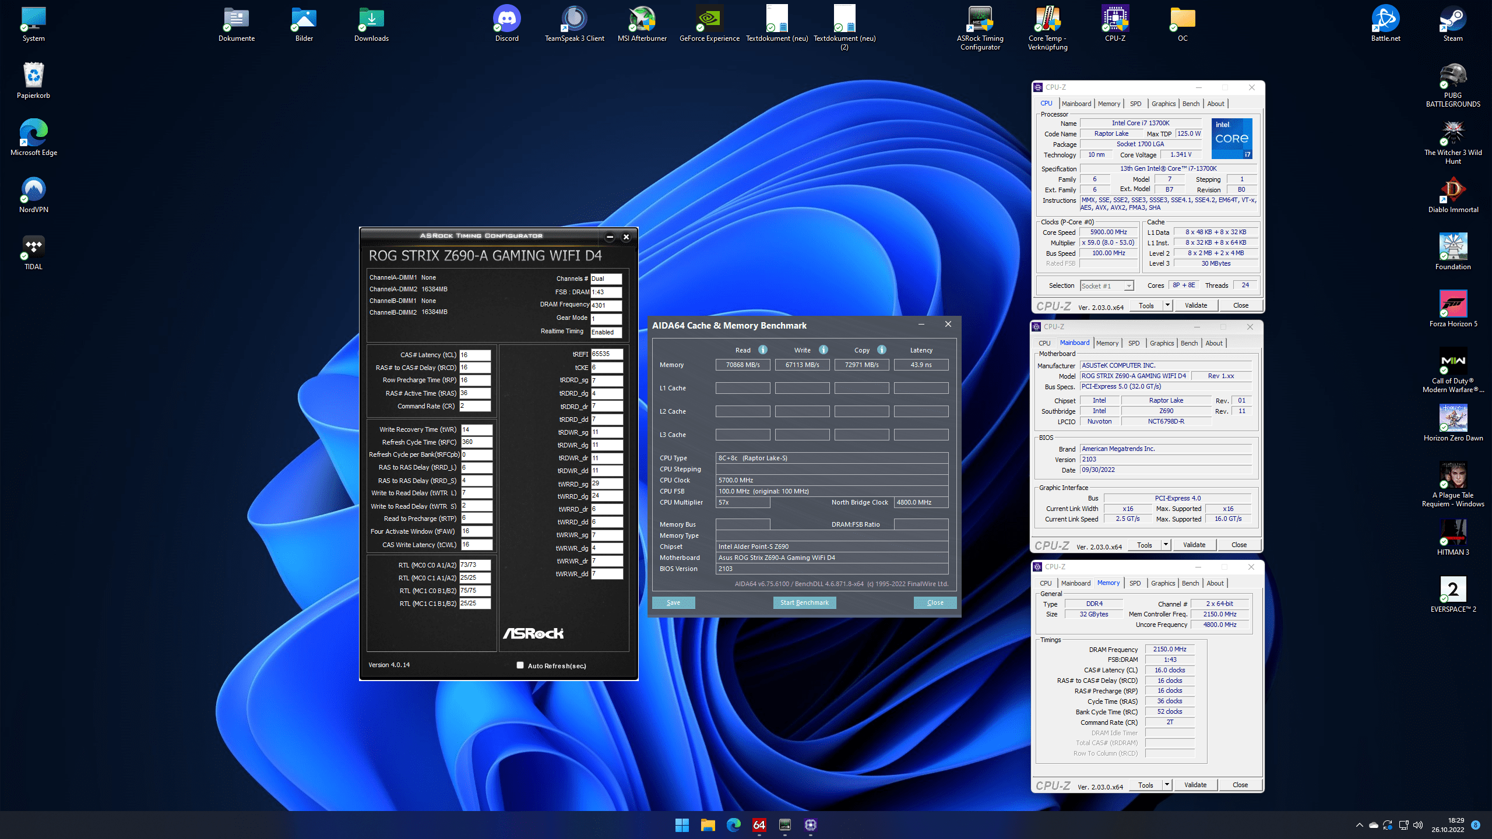Open About tab in Memory CPU-Z window
This screenshot has height=839, width=1492.
click(x=1215, y=583)
